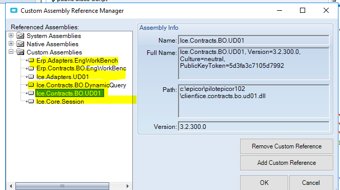
Task: Select Erp.Contracts.BO.EngWorkBenc assembly
Action: (x=81, y=68)
